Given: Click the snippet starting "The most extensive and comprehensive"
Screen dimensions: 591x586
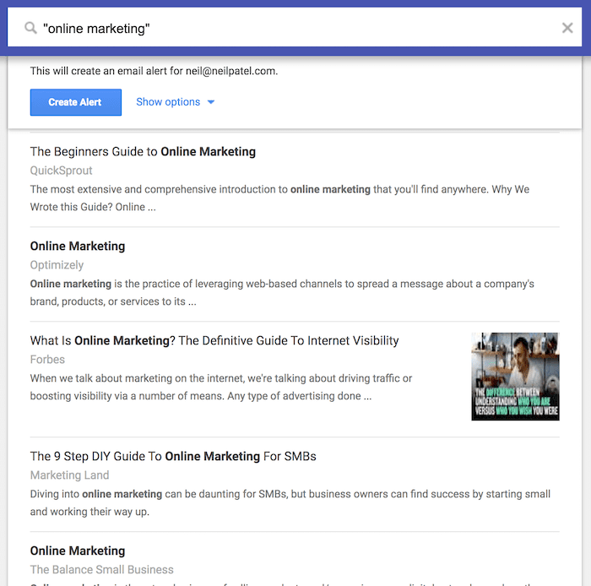Looking at the screenshot, I should point(279,198).
